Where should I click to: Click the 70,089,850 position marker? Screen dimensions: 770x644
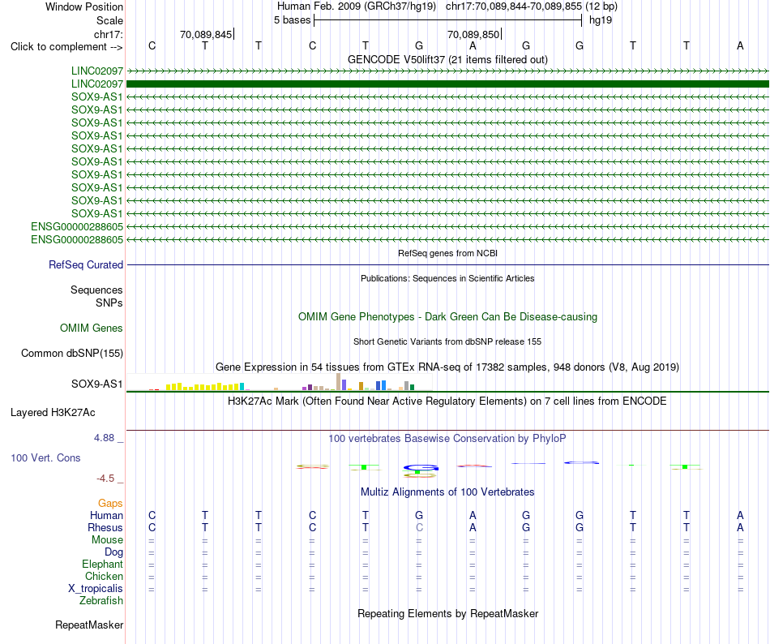(474, 34)
